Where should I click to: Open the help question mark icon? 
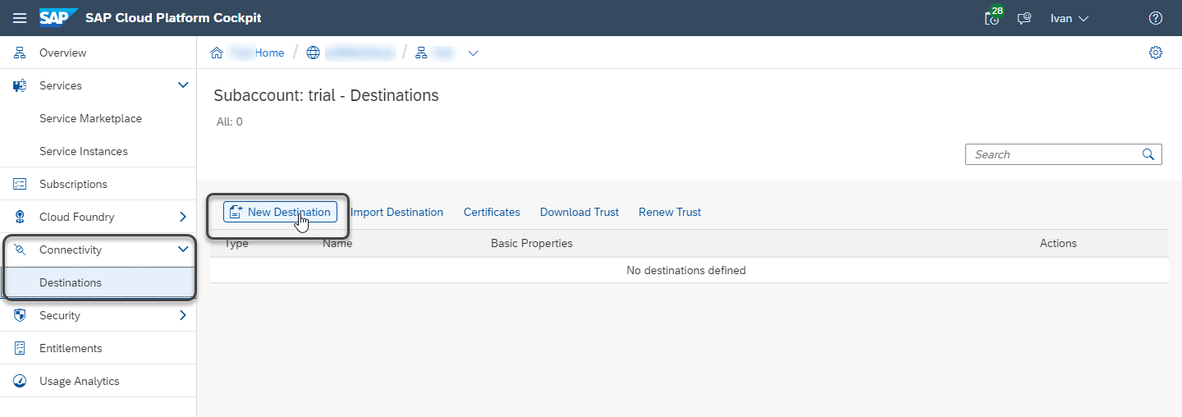pos(1156,18)
